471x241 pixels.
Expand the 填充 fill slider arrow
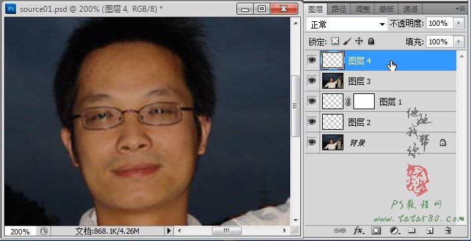[x=458, y=42]
